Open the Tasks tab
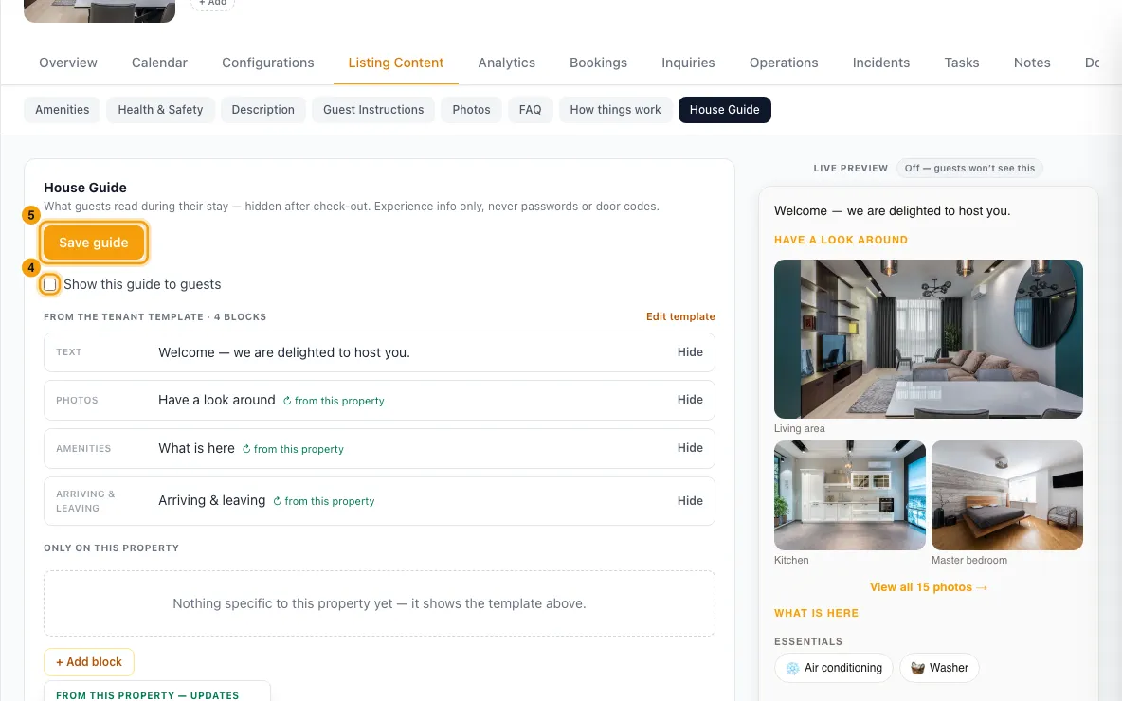 962,63
